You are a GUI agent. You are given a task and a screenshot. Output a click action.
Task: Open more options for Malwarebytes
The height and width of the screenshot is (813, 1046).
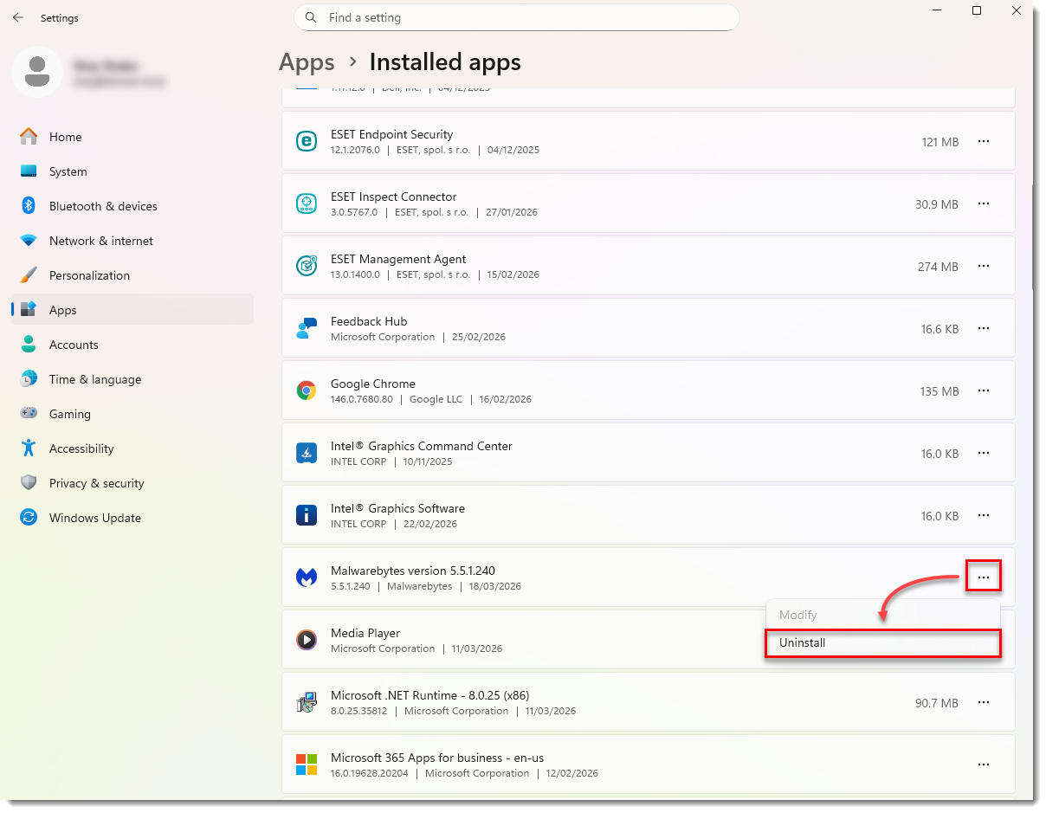click(984, 577)
